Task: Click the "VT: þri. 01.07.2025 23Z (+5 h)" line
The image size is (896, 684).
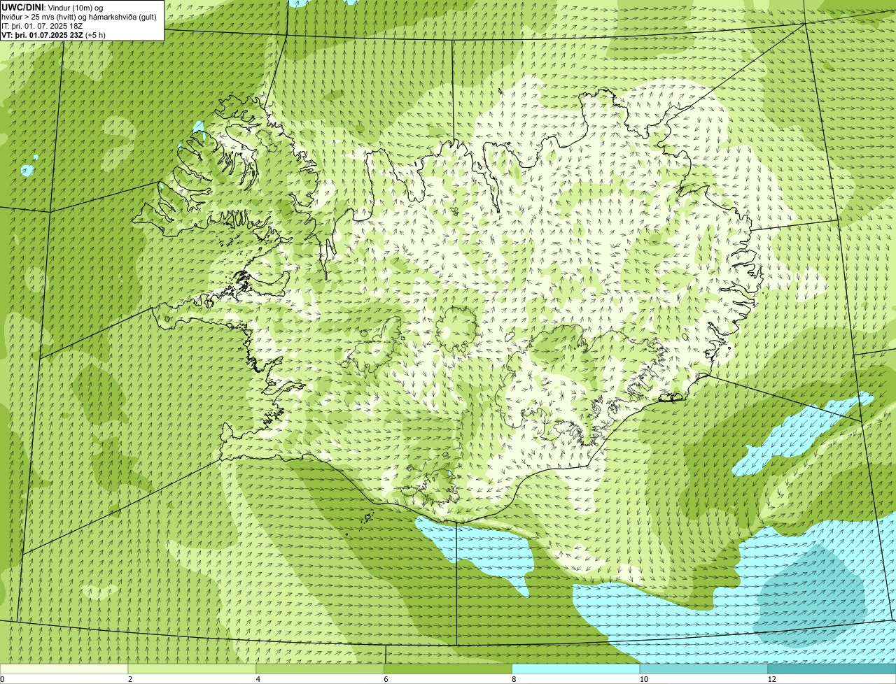Action: (54, 34)
